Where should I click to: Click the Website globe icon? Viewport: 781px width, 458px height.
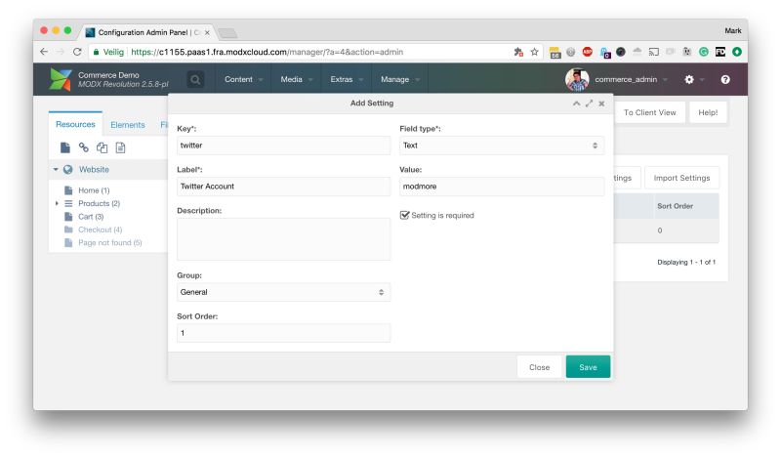click(67, 170)
